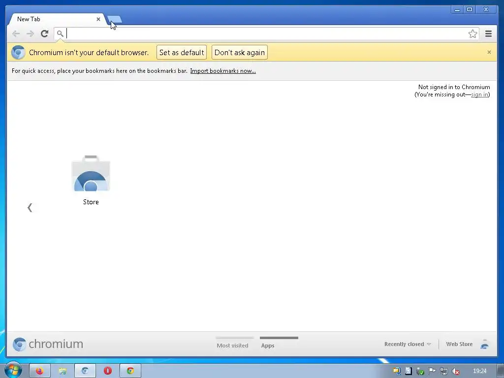Click the taskbar clock 19:24
The image size is (504, 378).
click(x=479, y=371)
